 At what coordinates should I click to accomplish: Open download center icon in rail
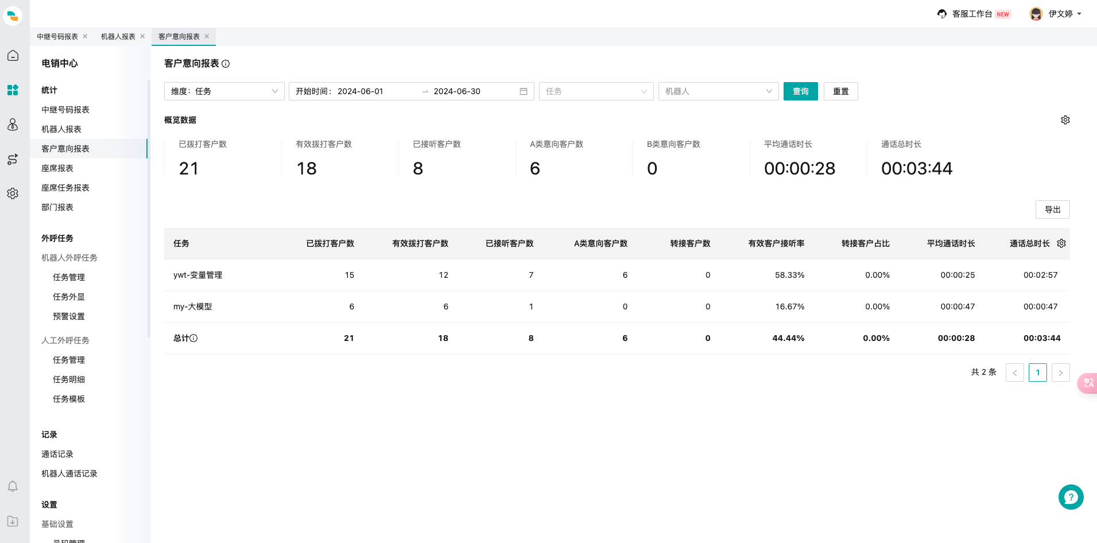[x=13, y=521]
